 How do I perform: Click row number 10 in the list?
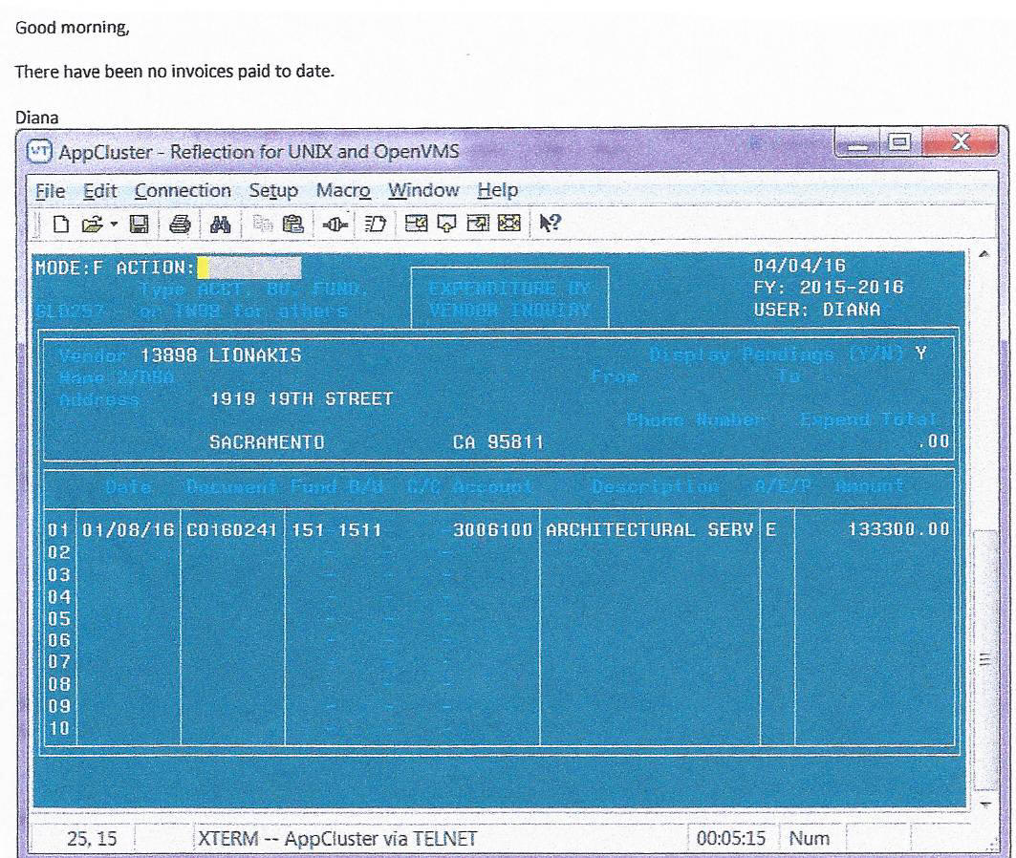pos(58,728)
